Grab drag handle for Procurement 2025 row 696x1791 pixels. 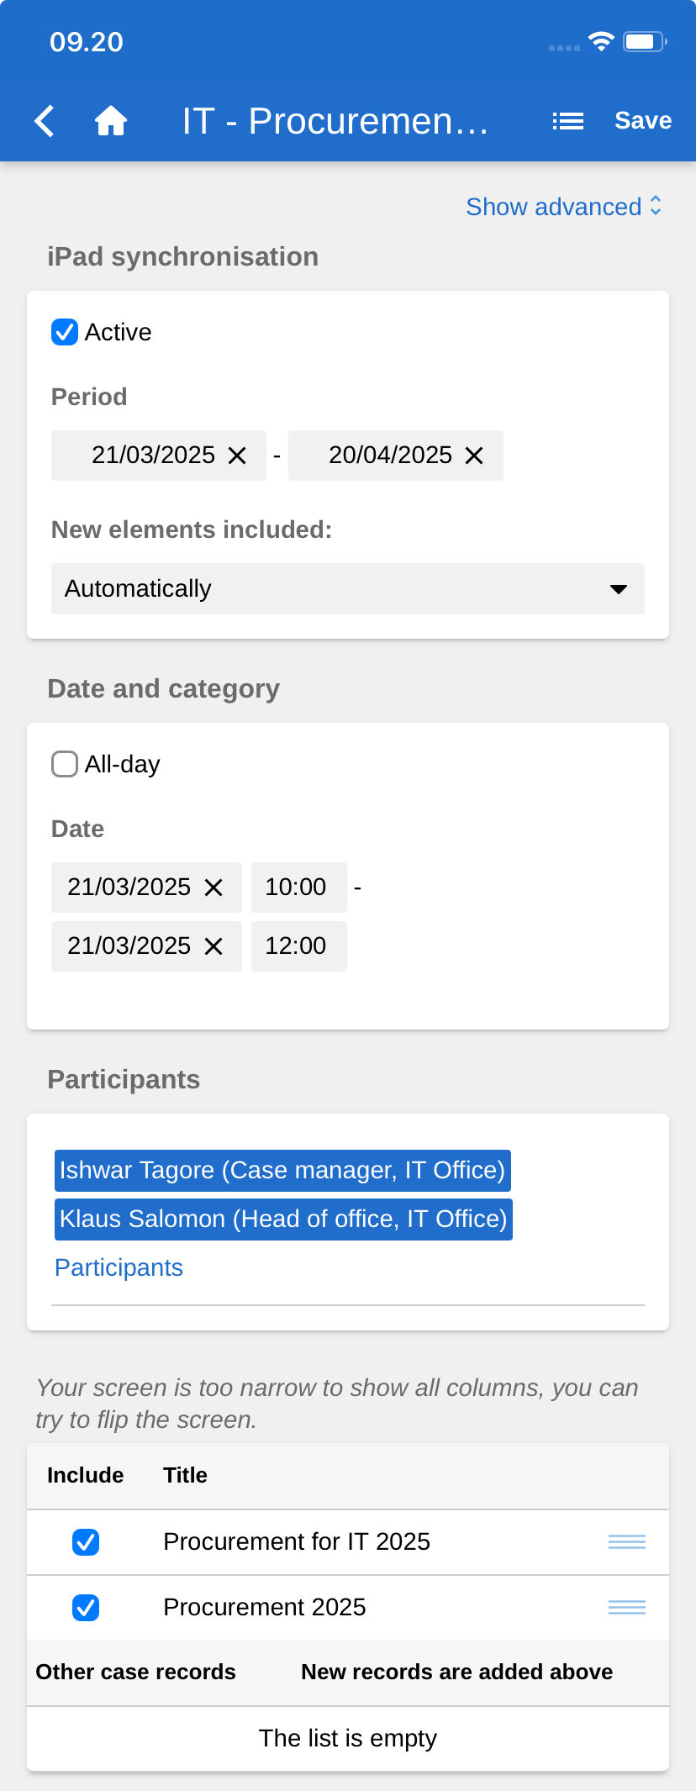[x=626, y=1607]
